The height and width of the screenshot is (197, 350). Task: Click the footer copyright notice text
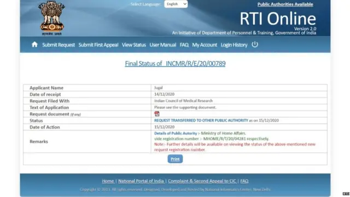click(175, 189)
